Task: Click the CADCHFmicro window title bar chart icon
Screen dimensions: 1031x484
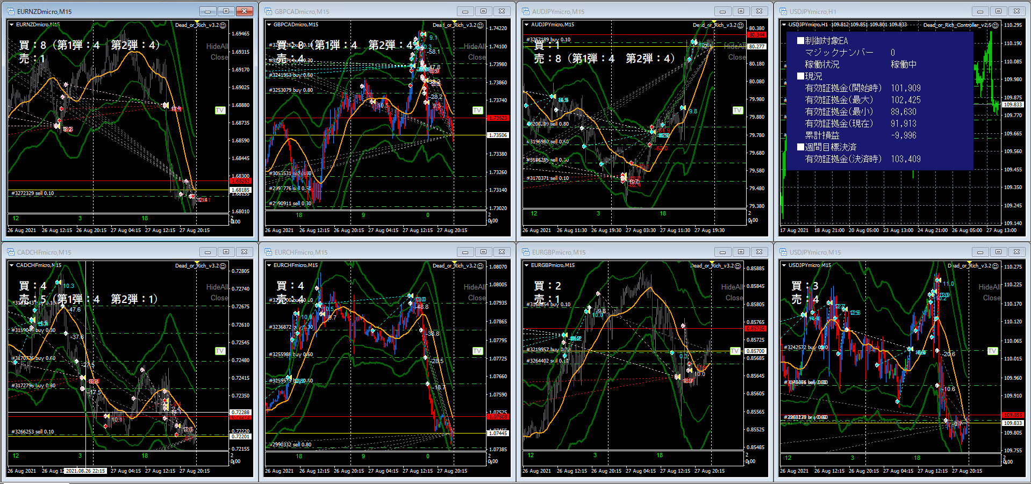Action: point(11,252)
